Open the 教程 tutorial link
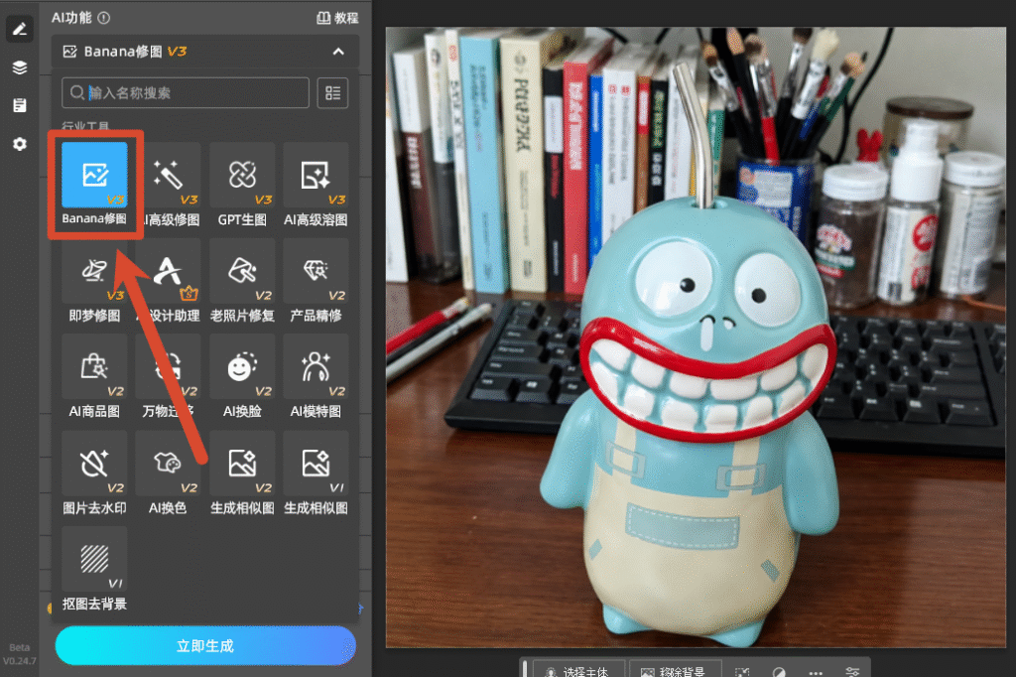 [337, 18]
